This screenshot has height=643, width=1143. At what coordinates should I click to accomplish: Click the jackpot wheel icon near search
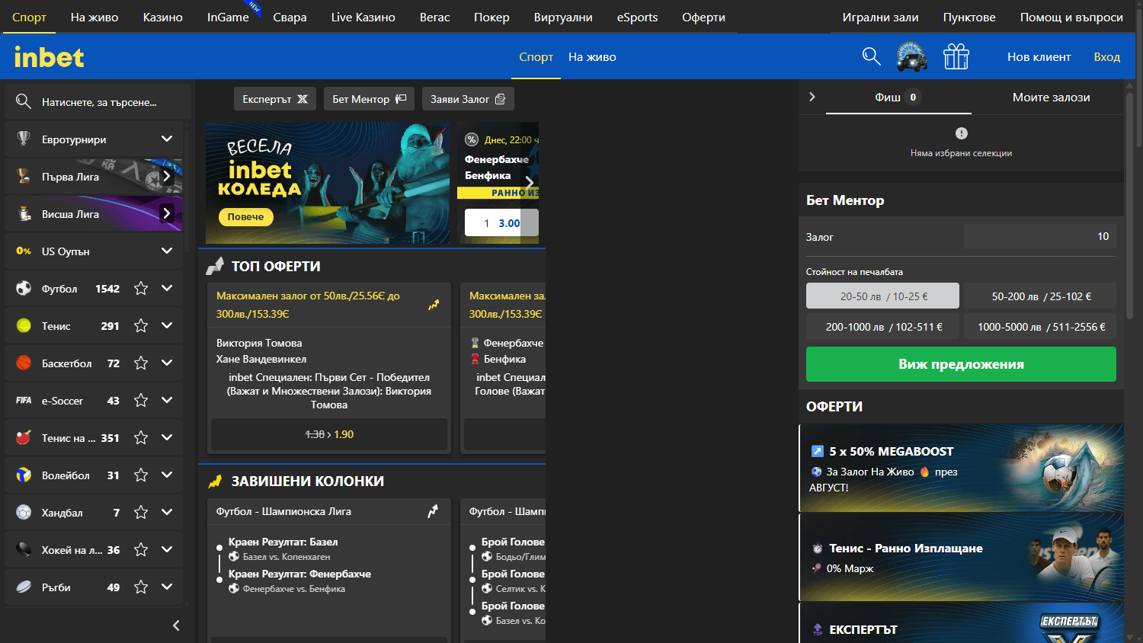coord(912,56)
